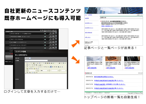
Task: Click the article title input field
Action: pyautogui.click(x=36, y=61)
